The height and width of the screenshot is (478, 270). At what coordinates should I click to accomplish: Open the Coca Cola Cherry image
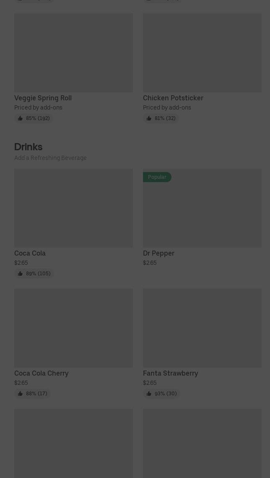coord(73,328)
